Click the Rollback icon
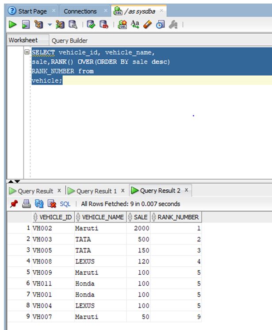 pos(104,25)
